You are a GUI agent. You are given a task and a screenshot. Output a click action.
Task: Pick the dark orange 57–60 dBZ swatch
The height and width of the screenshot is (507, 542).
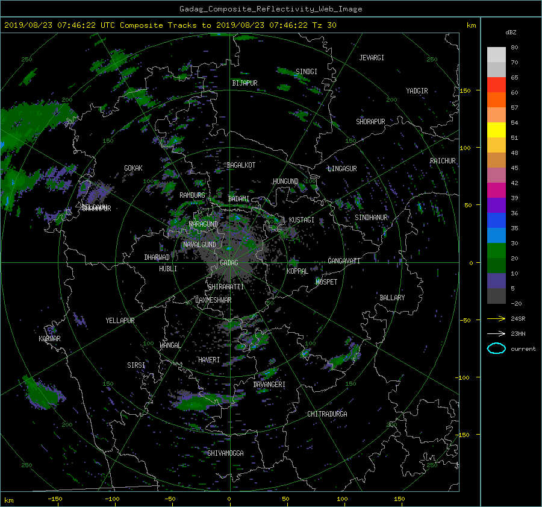(496, 99)
